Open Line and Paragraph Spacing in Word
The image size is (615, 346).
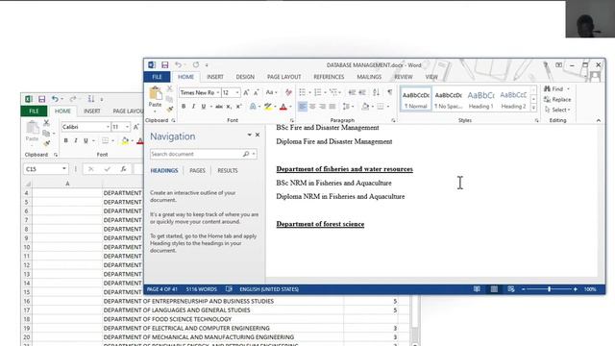tap(346, 107)
